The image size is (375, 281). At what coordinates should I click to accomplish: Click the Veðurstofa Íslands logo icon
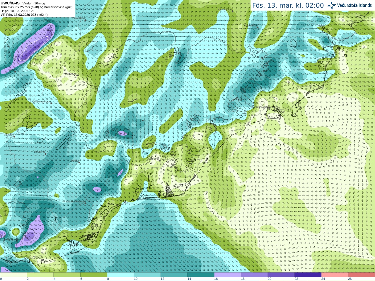coord(332,5)
